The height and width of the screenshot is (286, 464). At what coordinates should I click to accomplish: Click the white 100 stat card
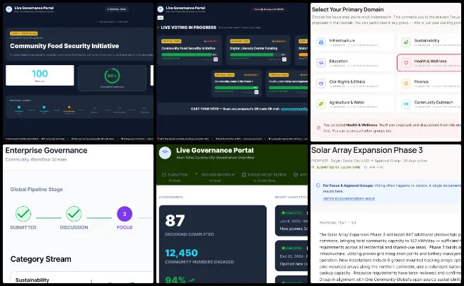40,75
